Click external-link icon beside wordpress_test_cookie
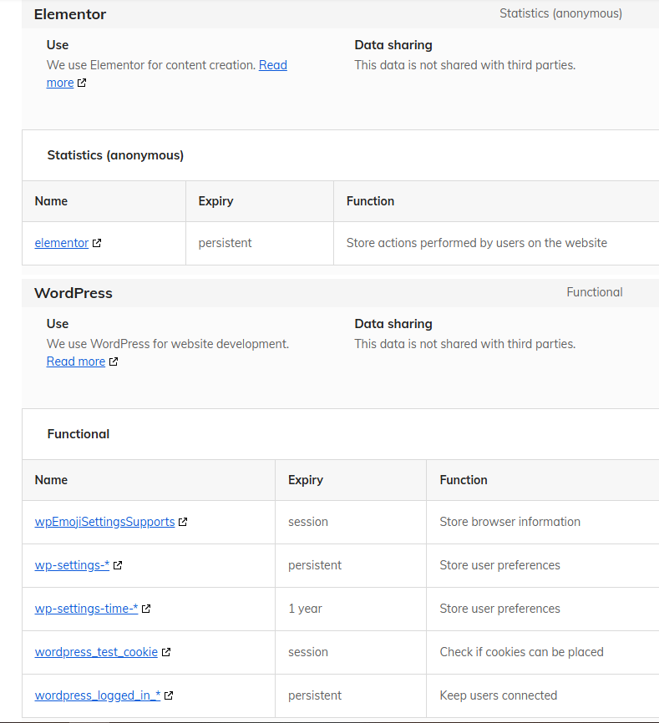The image size is (659, 723). tap(166, 652)
